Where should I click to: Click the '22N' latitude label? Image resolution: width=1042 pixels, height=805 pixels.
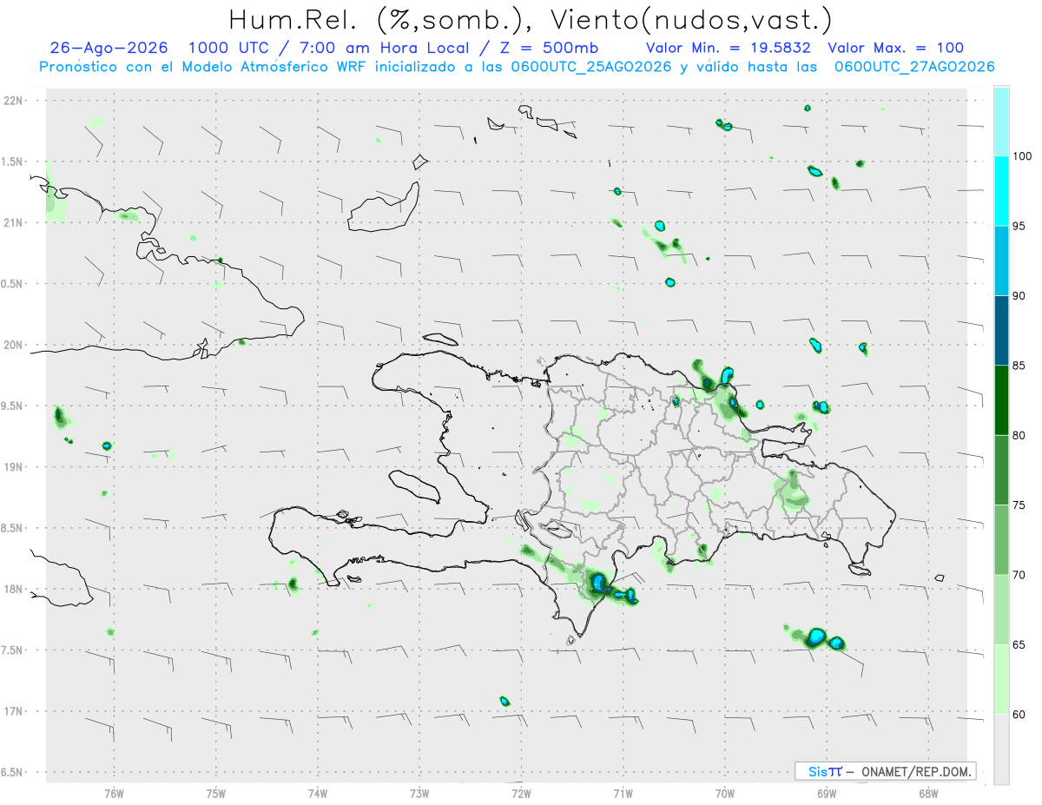coord(14,101)
